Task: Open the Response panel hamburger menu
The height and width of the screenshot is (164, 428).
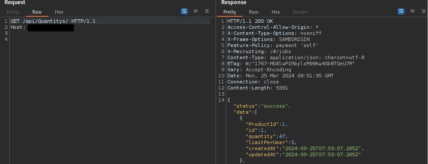Action: [424, 12]
